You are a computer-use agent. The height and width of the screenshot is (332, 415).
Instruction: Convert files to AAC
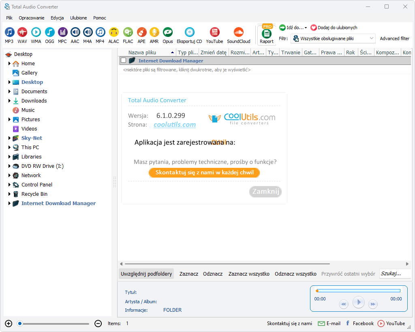click(x=75, y=35)
